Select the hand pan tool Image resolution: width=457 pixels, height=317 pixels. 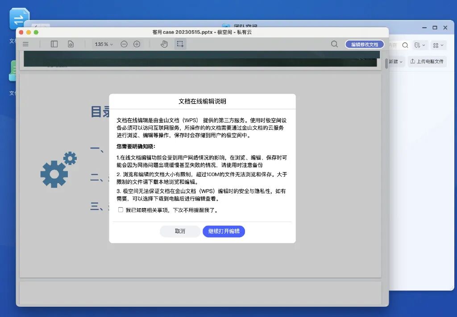[164, 44]
